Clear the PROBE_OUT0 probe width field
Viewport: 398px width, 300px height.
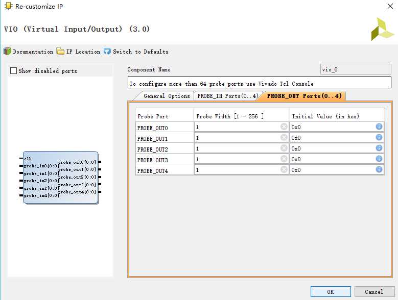(284, 127)
